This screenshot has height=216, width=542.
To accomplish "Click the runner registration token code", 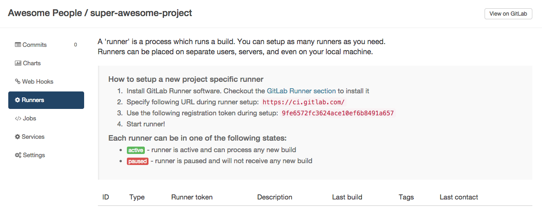I will 338,113.
